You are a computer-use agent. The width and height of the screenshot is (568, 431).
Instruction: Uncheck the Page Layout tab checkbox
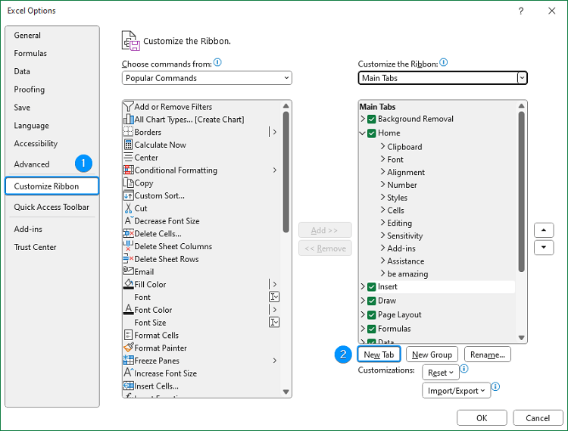coord(371,315)
